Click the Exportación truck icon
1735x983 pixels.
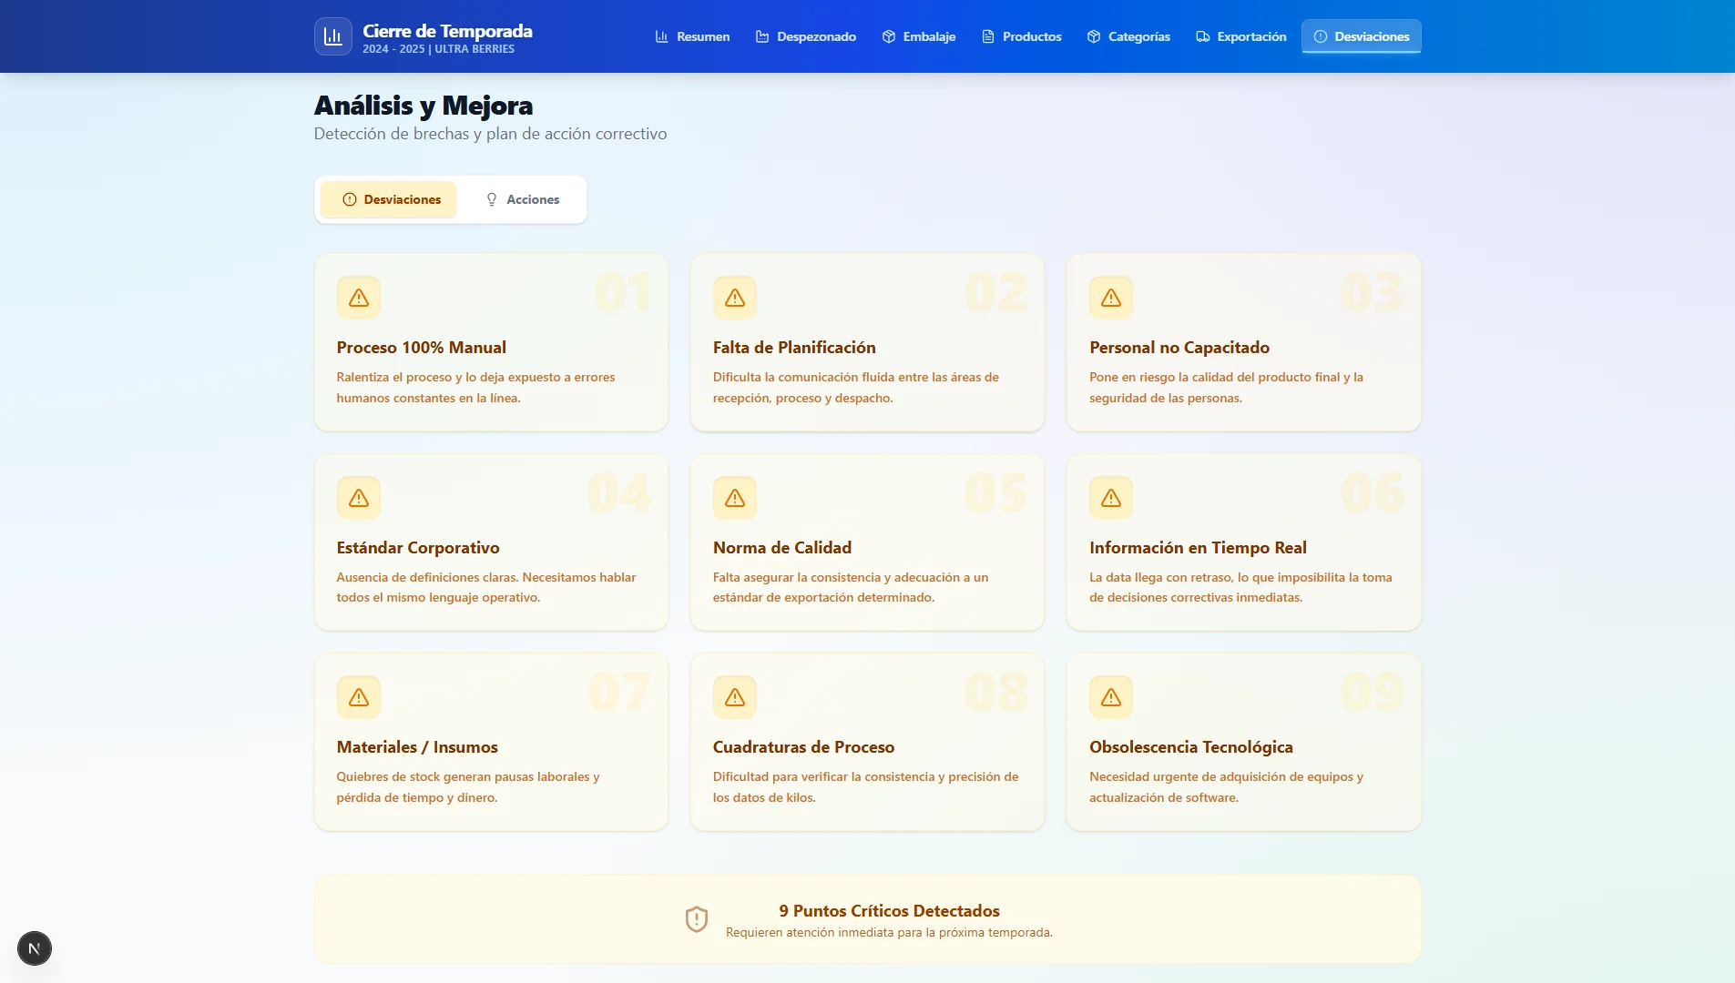(x=1202, y=36)
